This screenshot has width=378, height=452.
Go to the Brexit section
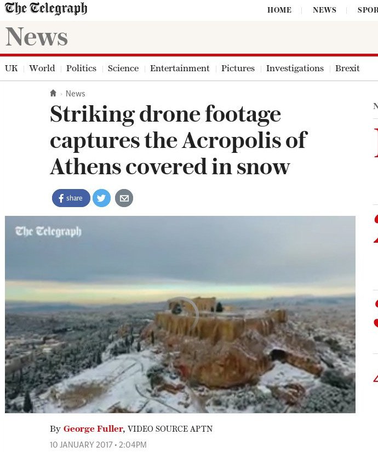tap(347, 68)
